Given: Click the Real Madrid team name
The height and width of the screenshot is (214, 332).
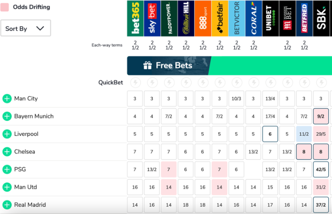Looking at the screenshot, I should point(30,205).
